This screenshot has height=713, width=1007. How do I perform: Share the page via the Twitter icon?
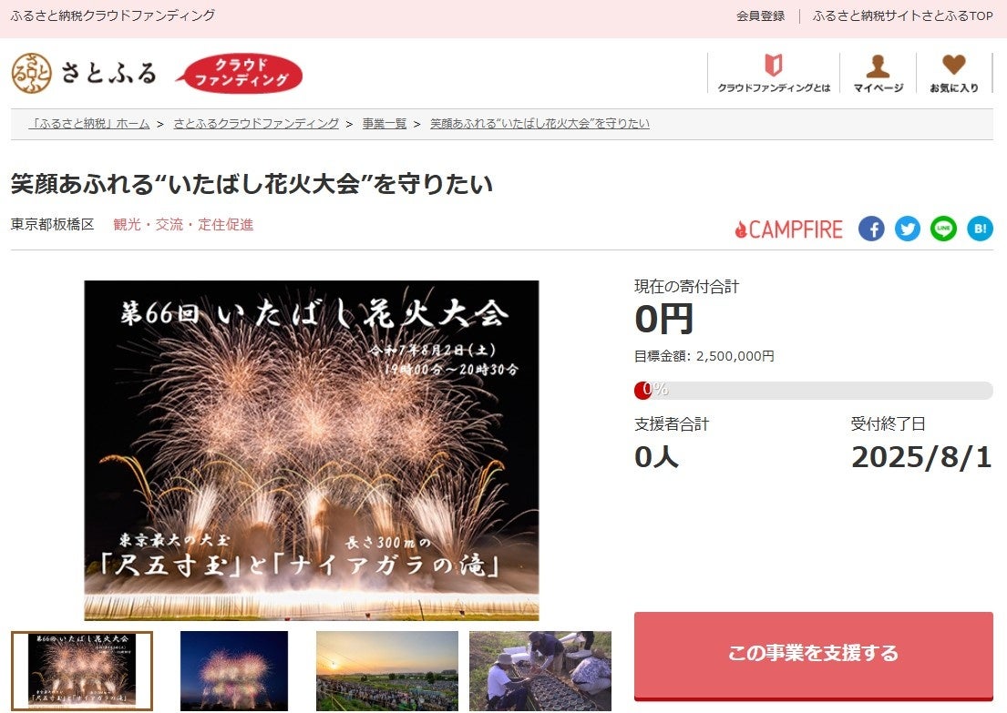[908, 229]
